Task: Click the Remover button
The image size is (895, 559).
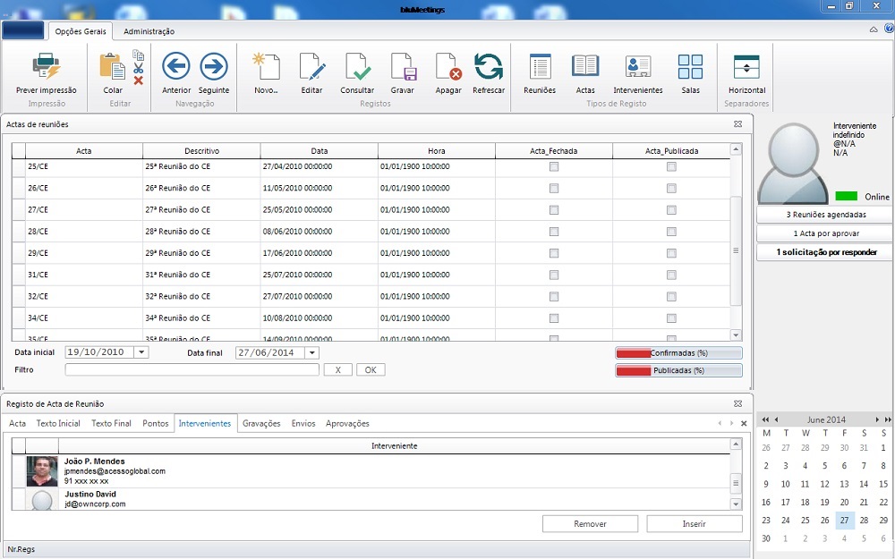Action: [590, 524]
